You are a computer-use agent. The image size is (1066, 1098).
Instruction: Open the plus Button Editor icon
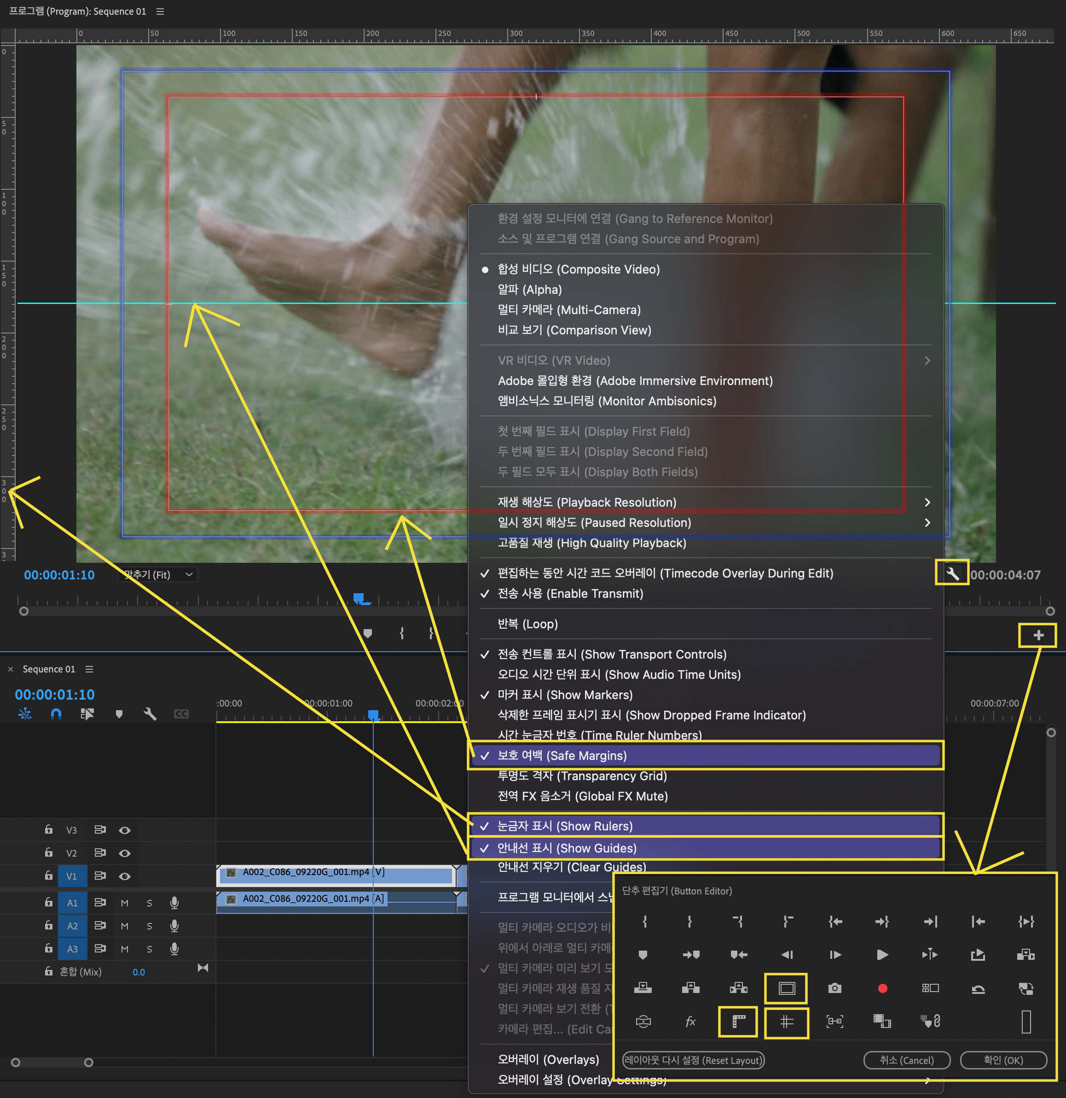[1037, 635]
